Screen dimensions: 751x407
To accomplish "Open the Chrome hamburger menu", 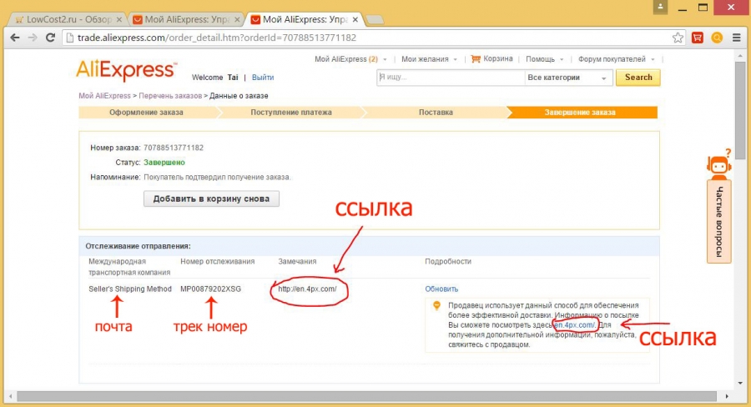I will pos(737,38).
